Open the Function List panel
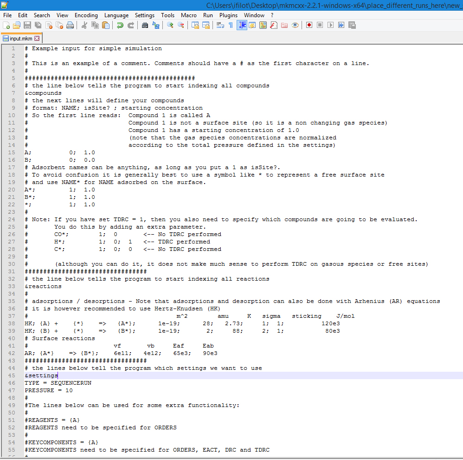 coord(274,25)
